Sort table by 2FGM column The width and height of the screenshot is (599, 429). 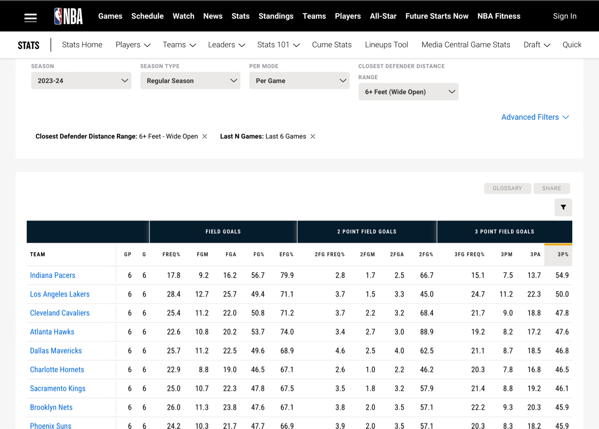point(367,254)
